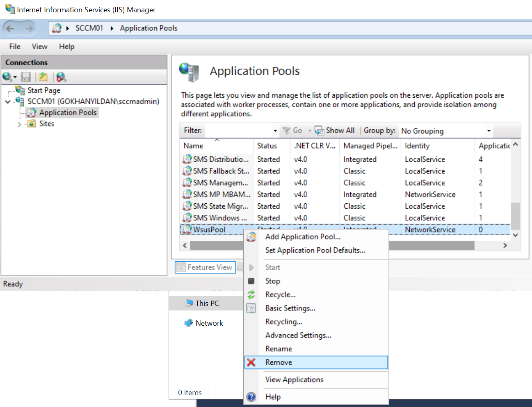Click the Sites folder icon in tree
Screen dimensions: 532x407
32,124
